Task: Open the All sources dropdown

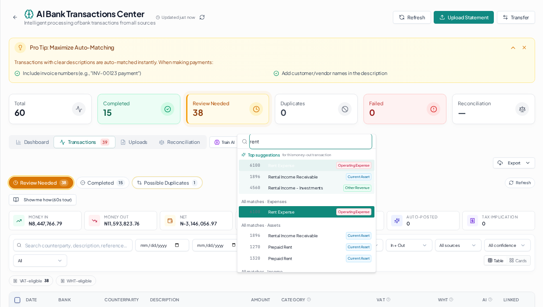Action: coord(458,245)
